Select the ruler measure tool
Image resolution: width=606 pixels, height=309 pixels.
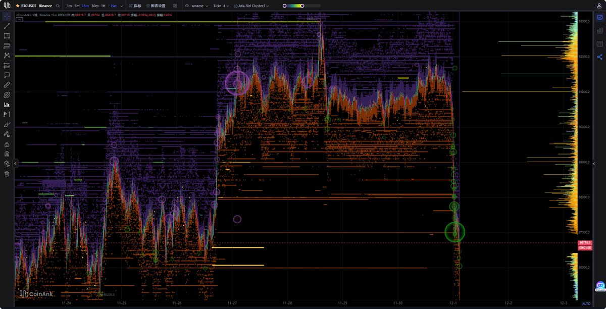tap(7, 85)
